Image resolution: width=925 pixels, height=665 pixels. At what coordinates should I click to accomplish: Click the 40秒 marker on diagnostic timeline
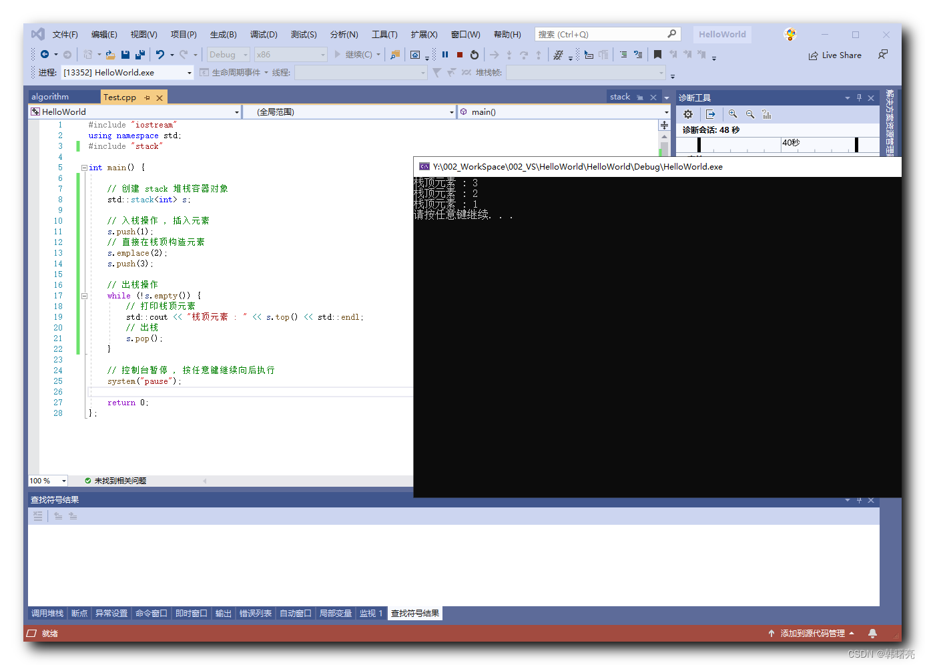point(791,143)
